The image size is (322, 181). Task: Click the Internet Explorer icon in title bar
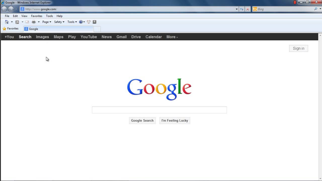pyautogui.click(x=3, y=3)
